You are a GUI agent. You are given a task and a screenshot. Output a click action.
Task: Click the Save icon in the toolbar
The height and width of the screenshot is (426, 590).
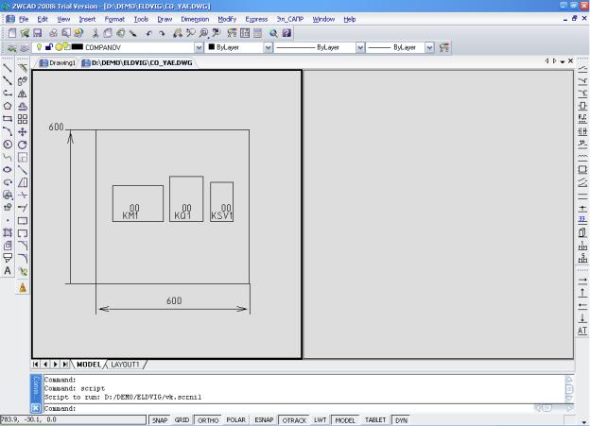pos(38,32)
